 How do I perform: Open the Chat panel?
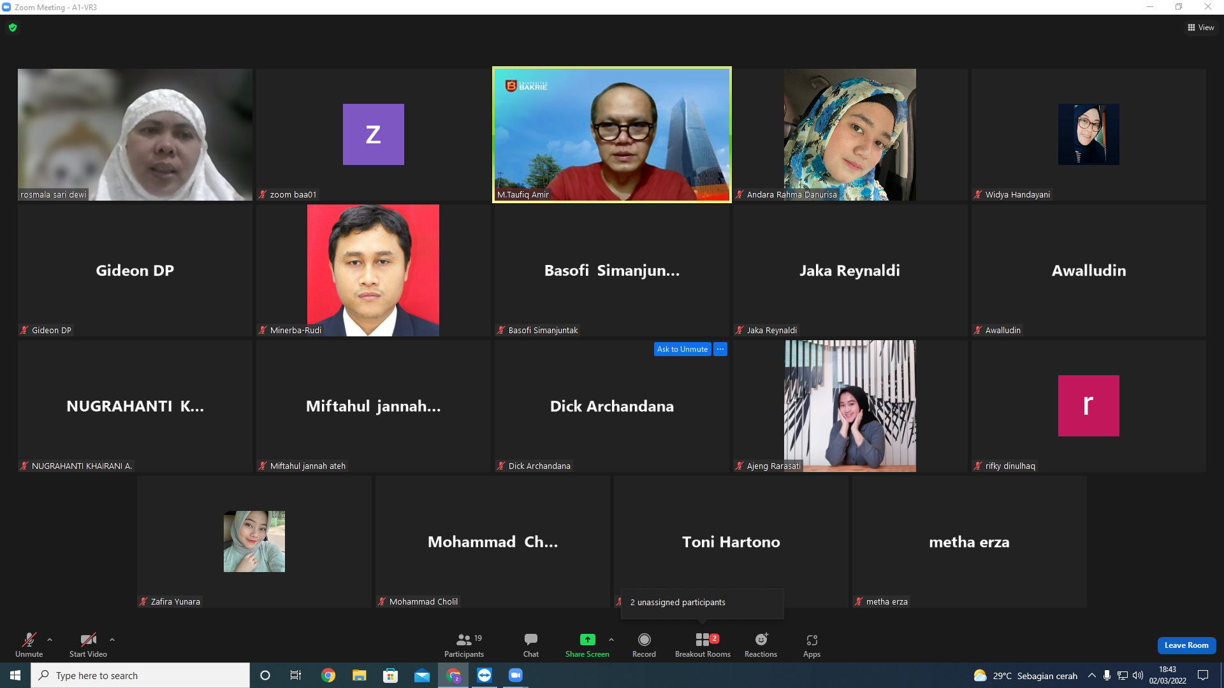point(531,645)
